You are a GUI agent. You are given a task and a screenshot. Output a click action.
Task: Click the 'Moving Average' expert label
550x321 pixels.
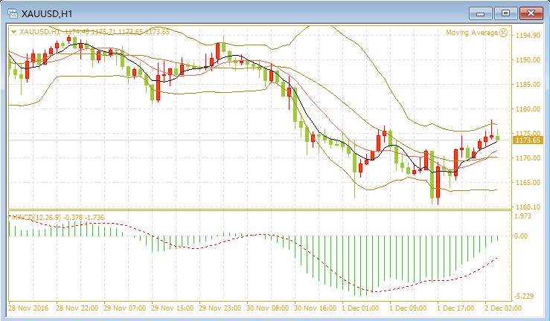(472, 33)
